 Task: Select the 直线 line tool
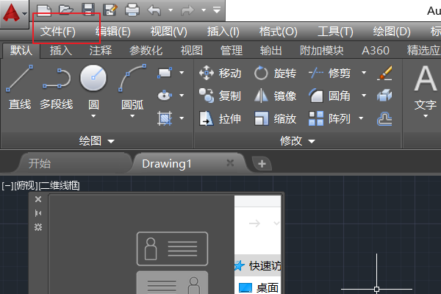pos(19,87)
